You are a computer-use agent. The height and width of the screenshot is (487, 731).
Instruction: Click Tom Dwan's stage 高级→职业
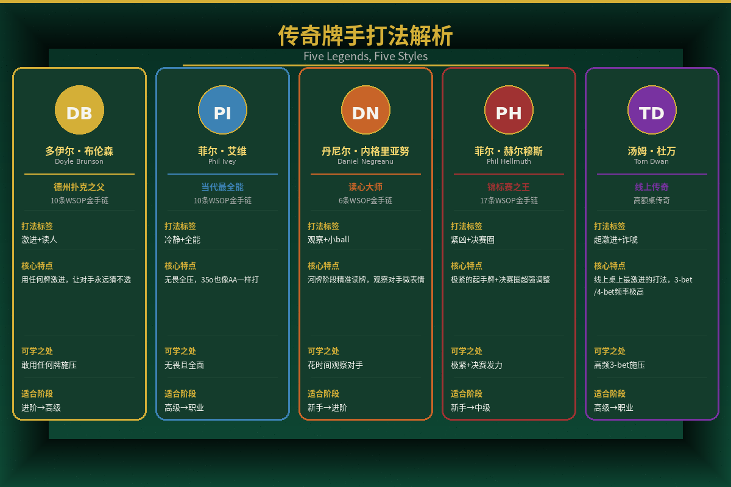(613, 408)
